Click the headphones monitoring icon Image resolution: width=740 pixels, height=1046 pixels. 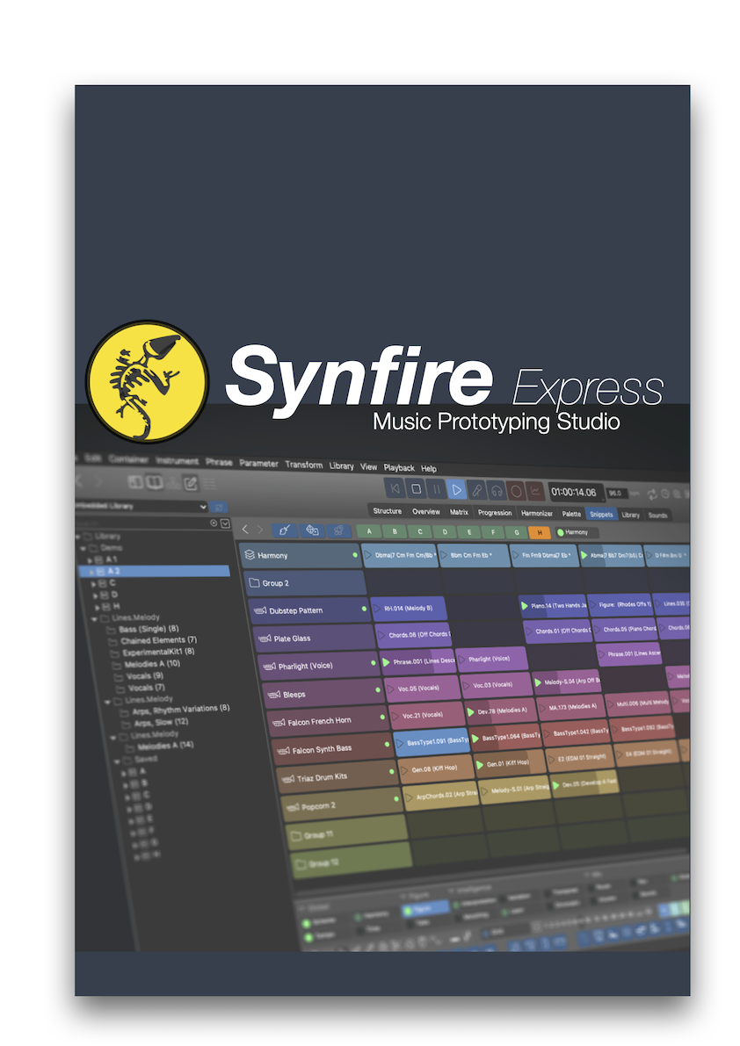click(497, 492)
